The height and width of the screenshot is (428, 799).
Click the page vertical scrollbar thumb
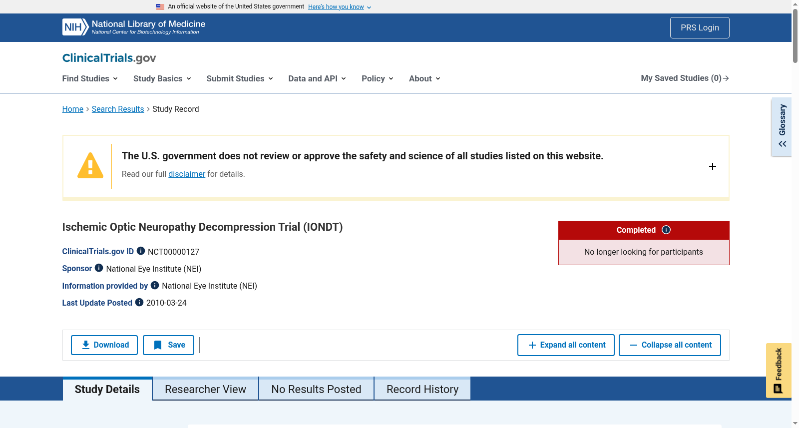[795, 36]
